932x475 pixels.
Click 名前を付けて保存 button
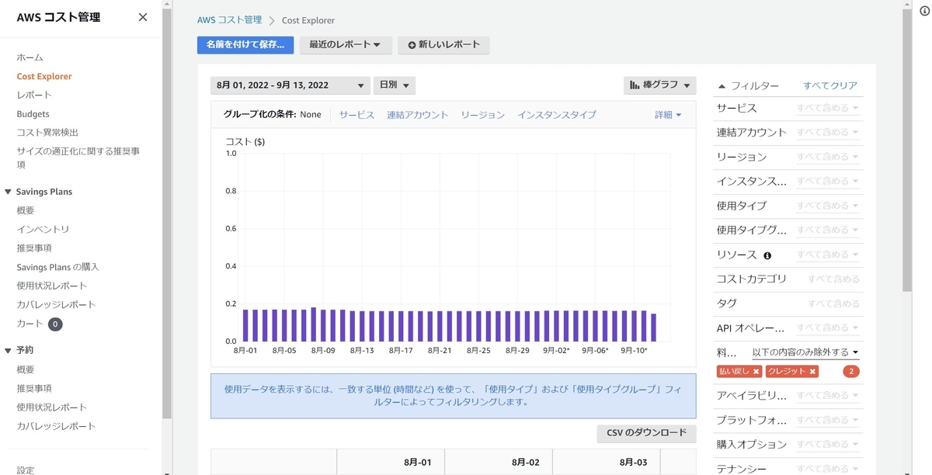(x=245, y=45)
